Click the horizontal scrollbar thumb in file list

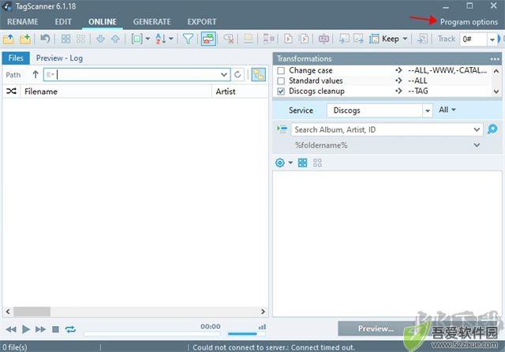tap(32, 312)
